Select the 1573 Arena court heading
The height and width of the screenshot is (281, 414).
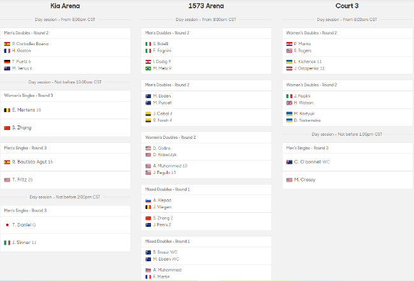[x=206, y=6]
